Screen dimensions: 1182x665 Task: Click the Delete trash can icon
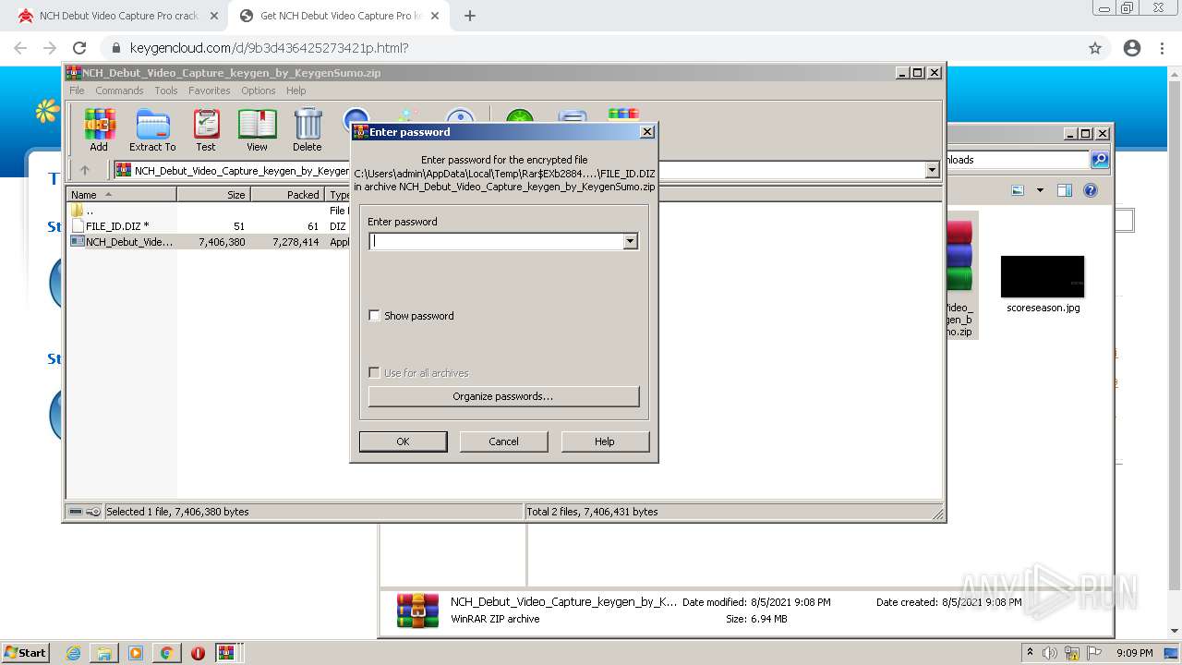tap(308, 129)
